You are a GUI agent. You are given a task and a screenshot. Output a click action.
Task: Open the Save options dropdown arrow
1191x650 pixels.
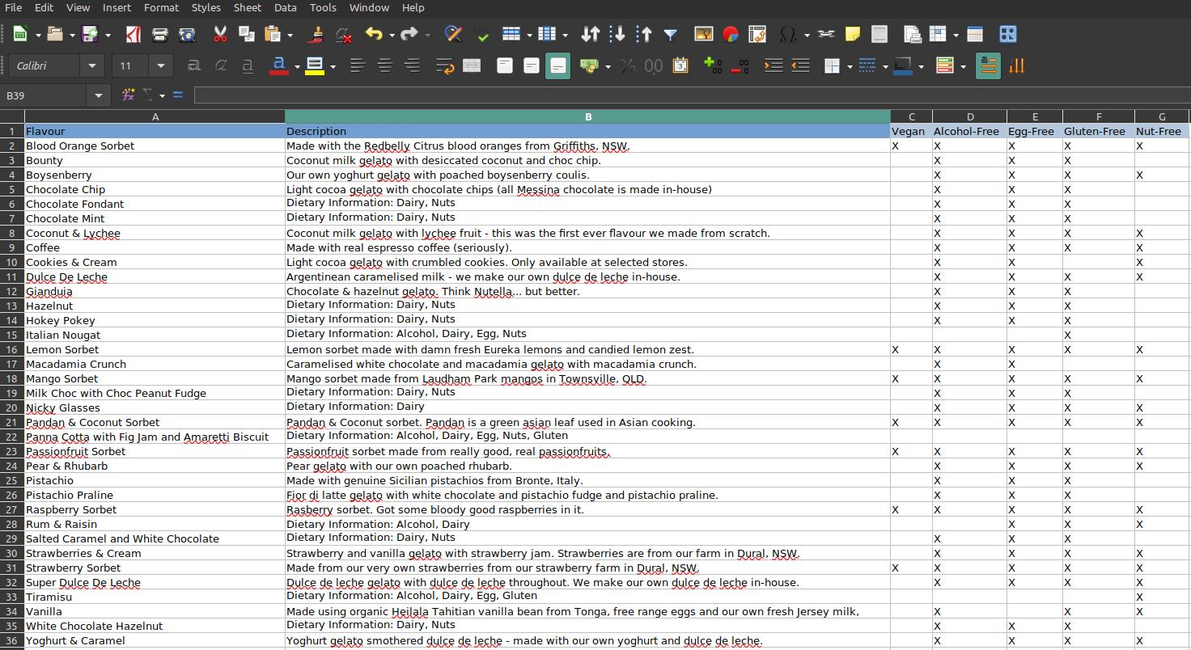107,35
